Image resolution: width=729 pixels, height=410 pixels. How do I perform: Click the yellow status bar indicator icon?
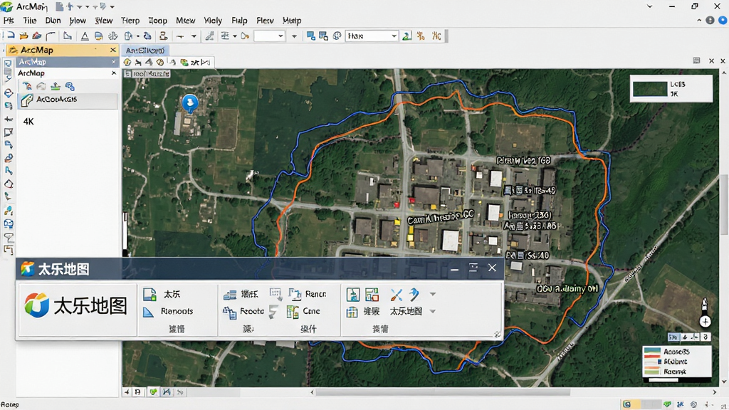pos(627,404)
